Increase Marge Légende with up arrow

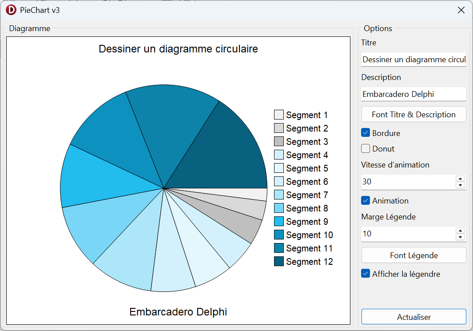(460, 231)
